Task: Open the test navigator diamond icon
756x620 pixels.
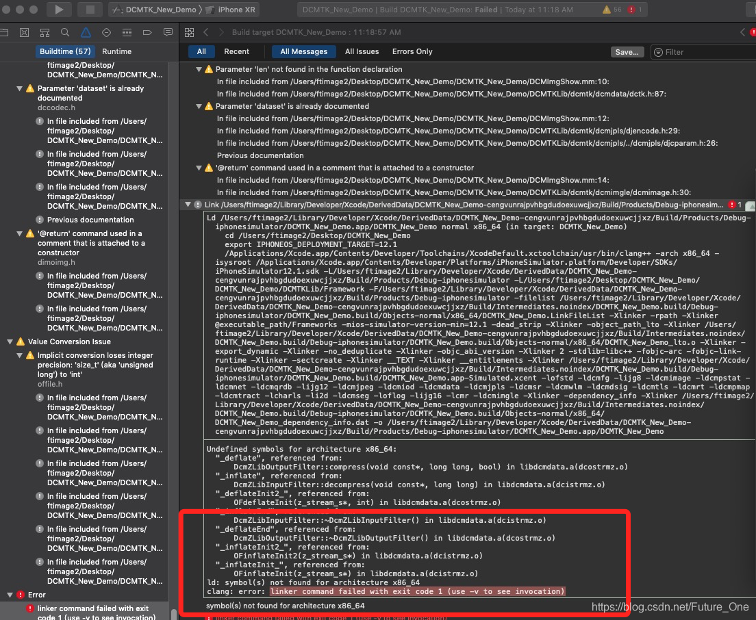Action: [x=107, y=32]
